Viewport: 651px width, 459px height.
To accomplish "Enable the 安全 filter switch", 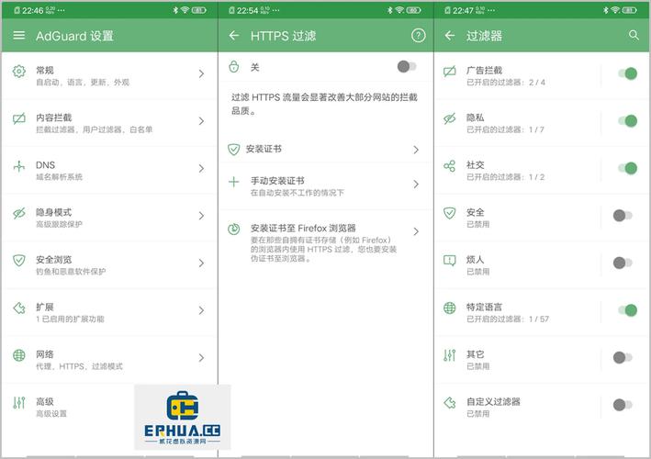I will click(623, 216).
